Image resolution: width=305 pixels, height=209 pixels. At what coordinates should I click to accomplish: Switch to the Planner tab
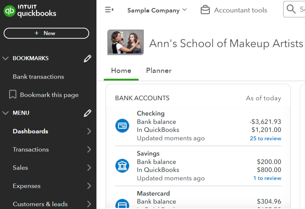(159, 71)
